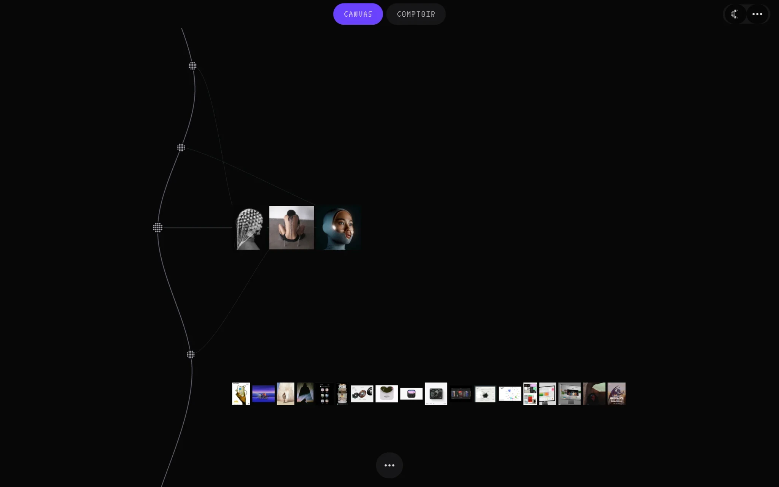Open the bottom center three-dot menu
Viewport: 779px width, 487px height.
pyautogui.click(x=389, y=465)
